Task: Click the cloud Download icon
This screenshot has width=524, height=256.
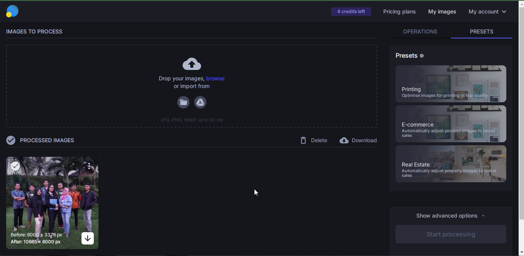Action: coord(344,140)
